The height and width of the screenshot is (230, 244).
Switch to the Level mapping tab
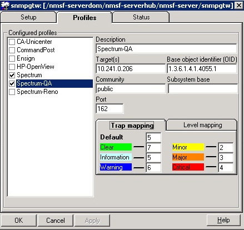tap(202, 125)
